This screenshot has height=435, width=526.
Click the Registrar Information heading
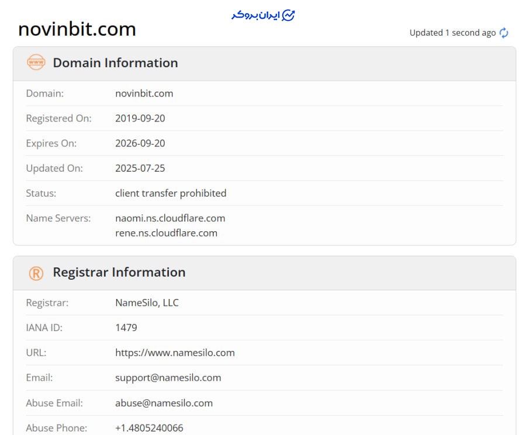[x=119, y=272]
